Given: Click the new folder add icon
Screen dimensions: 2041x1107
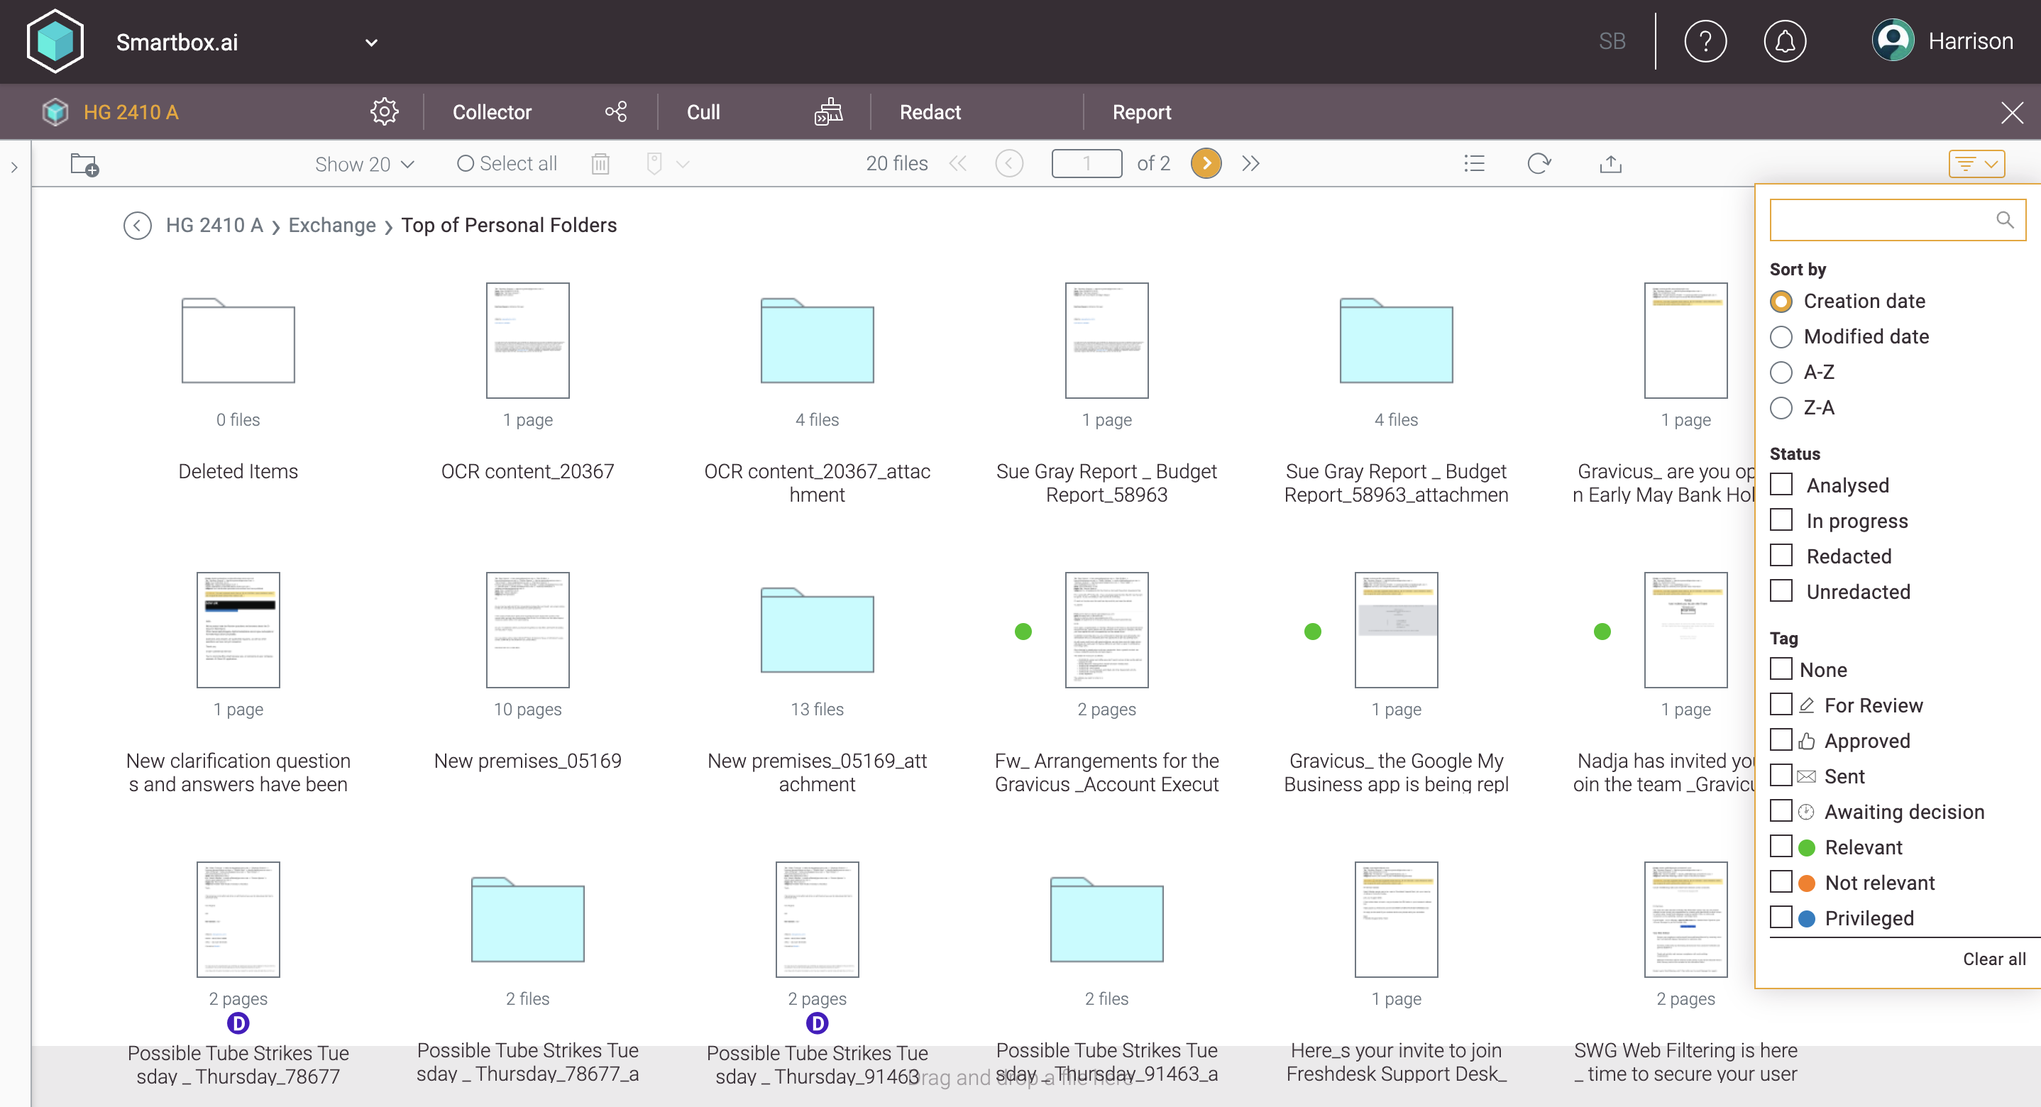Looking at the screenshot, I should pos(84,164).
